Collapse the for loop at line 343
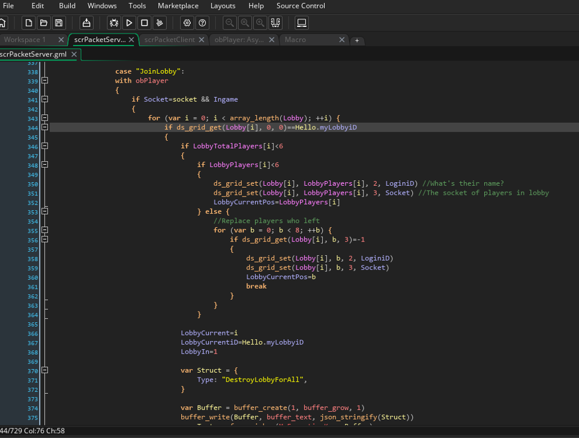579x438 pixels. pyautogui.click(x=44, y=118)
